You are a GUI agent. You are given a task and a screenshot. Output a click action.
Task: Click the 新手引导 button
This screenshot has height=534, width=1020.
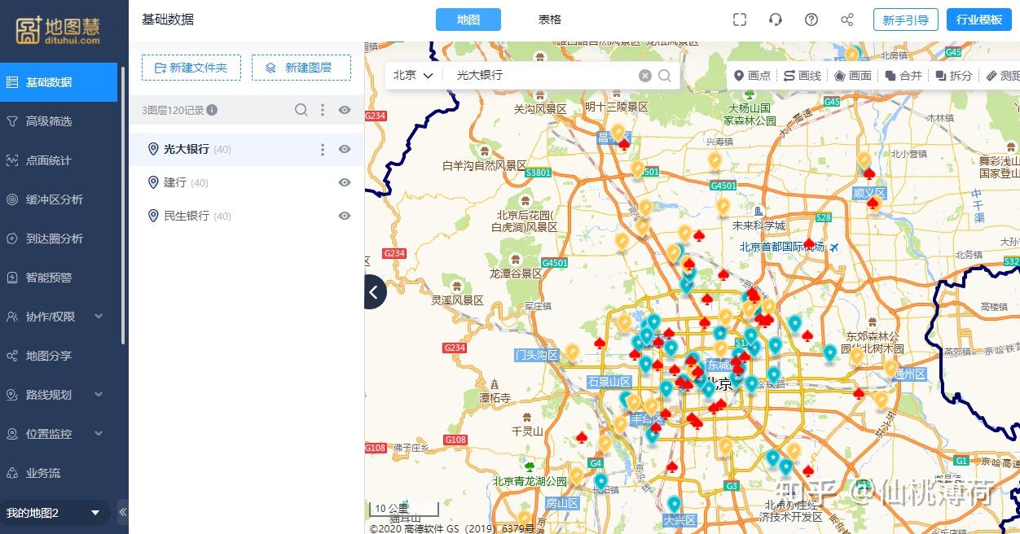pos(906,20)
